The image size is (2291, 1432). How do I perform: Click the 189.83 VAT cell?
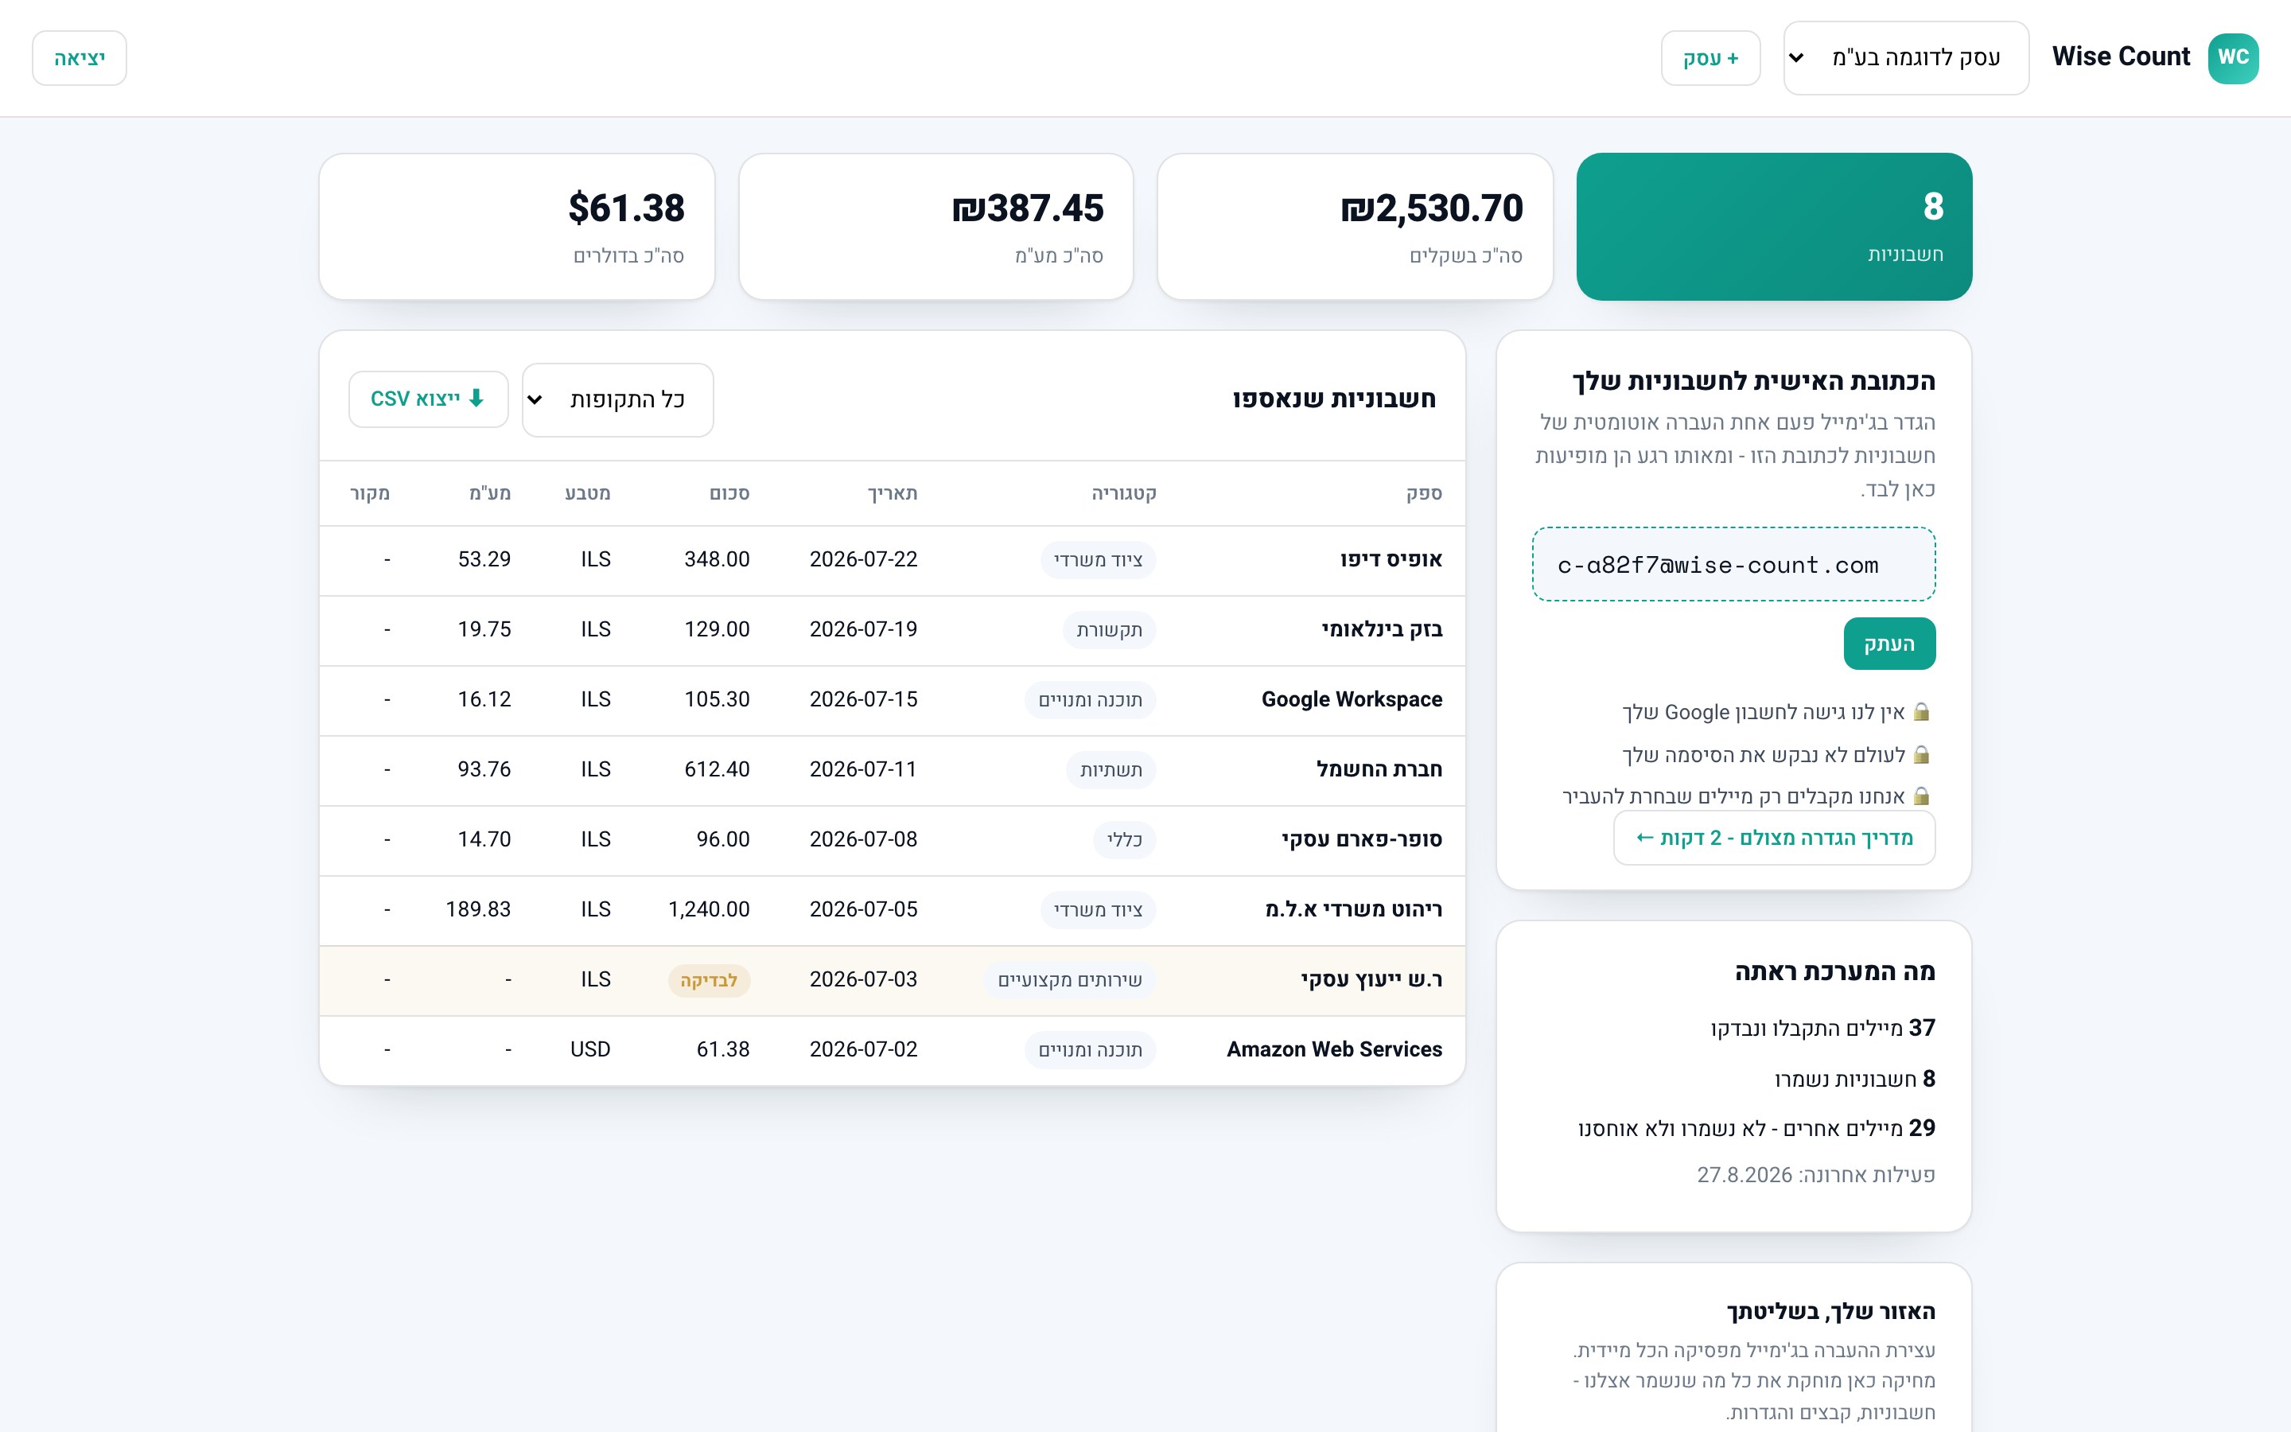(478, 910)
